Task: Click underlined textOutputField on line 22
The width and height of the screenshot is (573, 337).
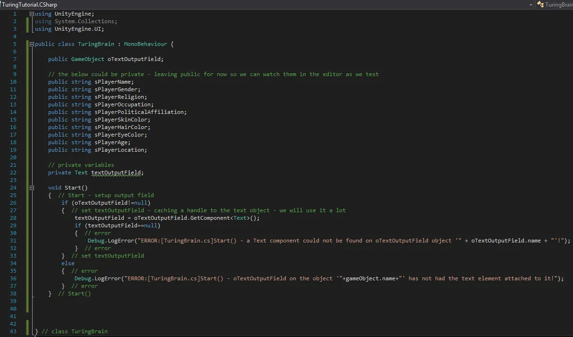Action: pyautogui.click(x=116, y=173)
